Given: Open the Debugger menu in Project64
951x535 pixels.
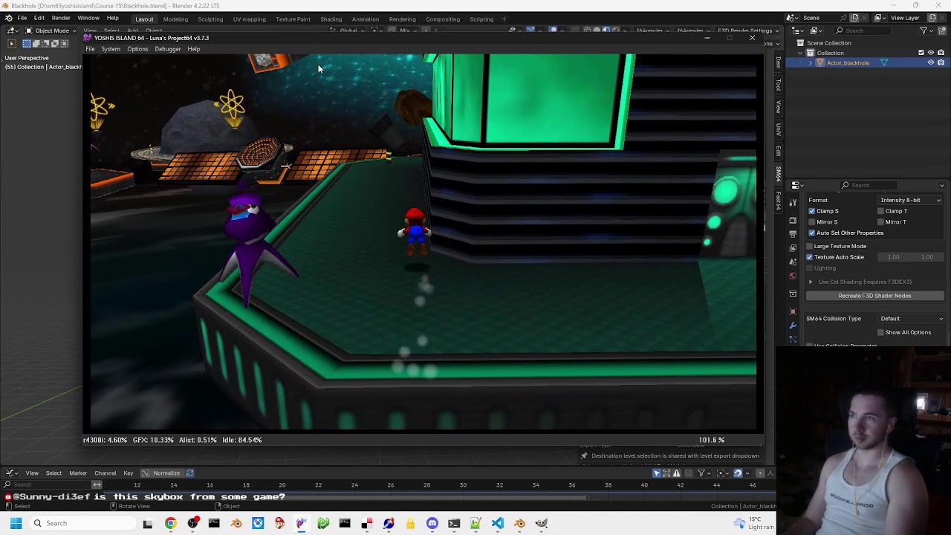Looking at the screenshot, I should [168, 49].
